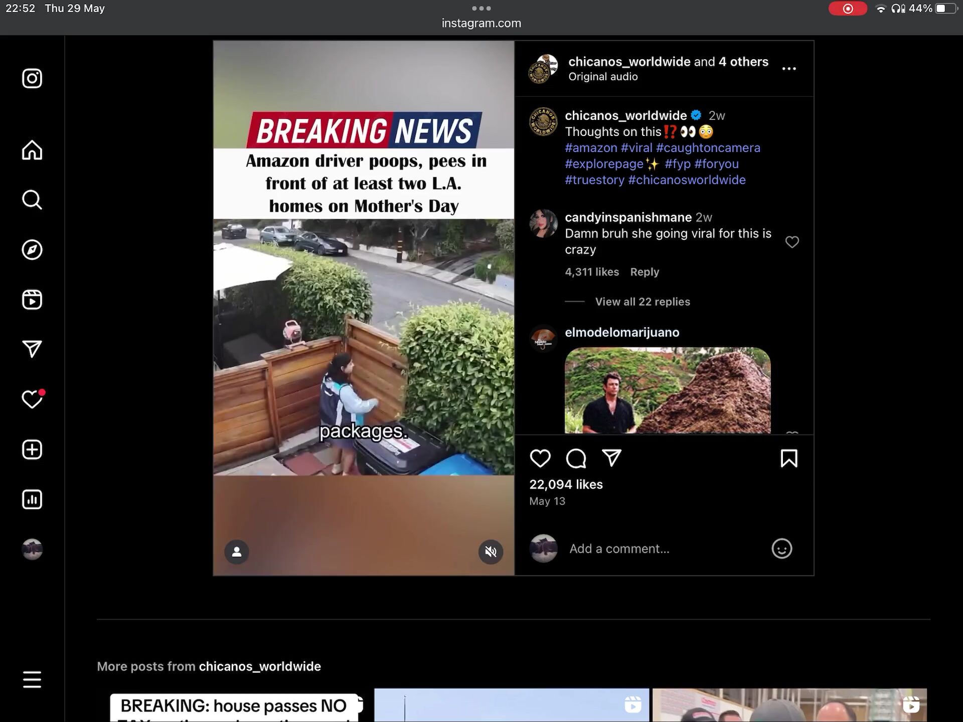Create a new post with plus icon
963x722 pixels.
click(32, 450)
